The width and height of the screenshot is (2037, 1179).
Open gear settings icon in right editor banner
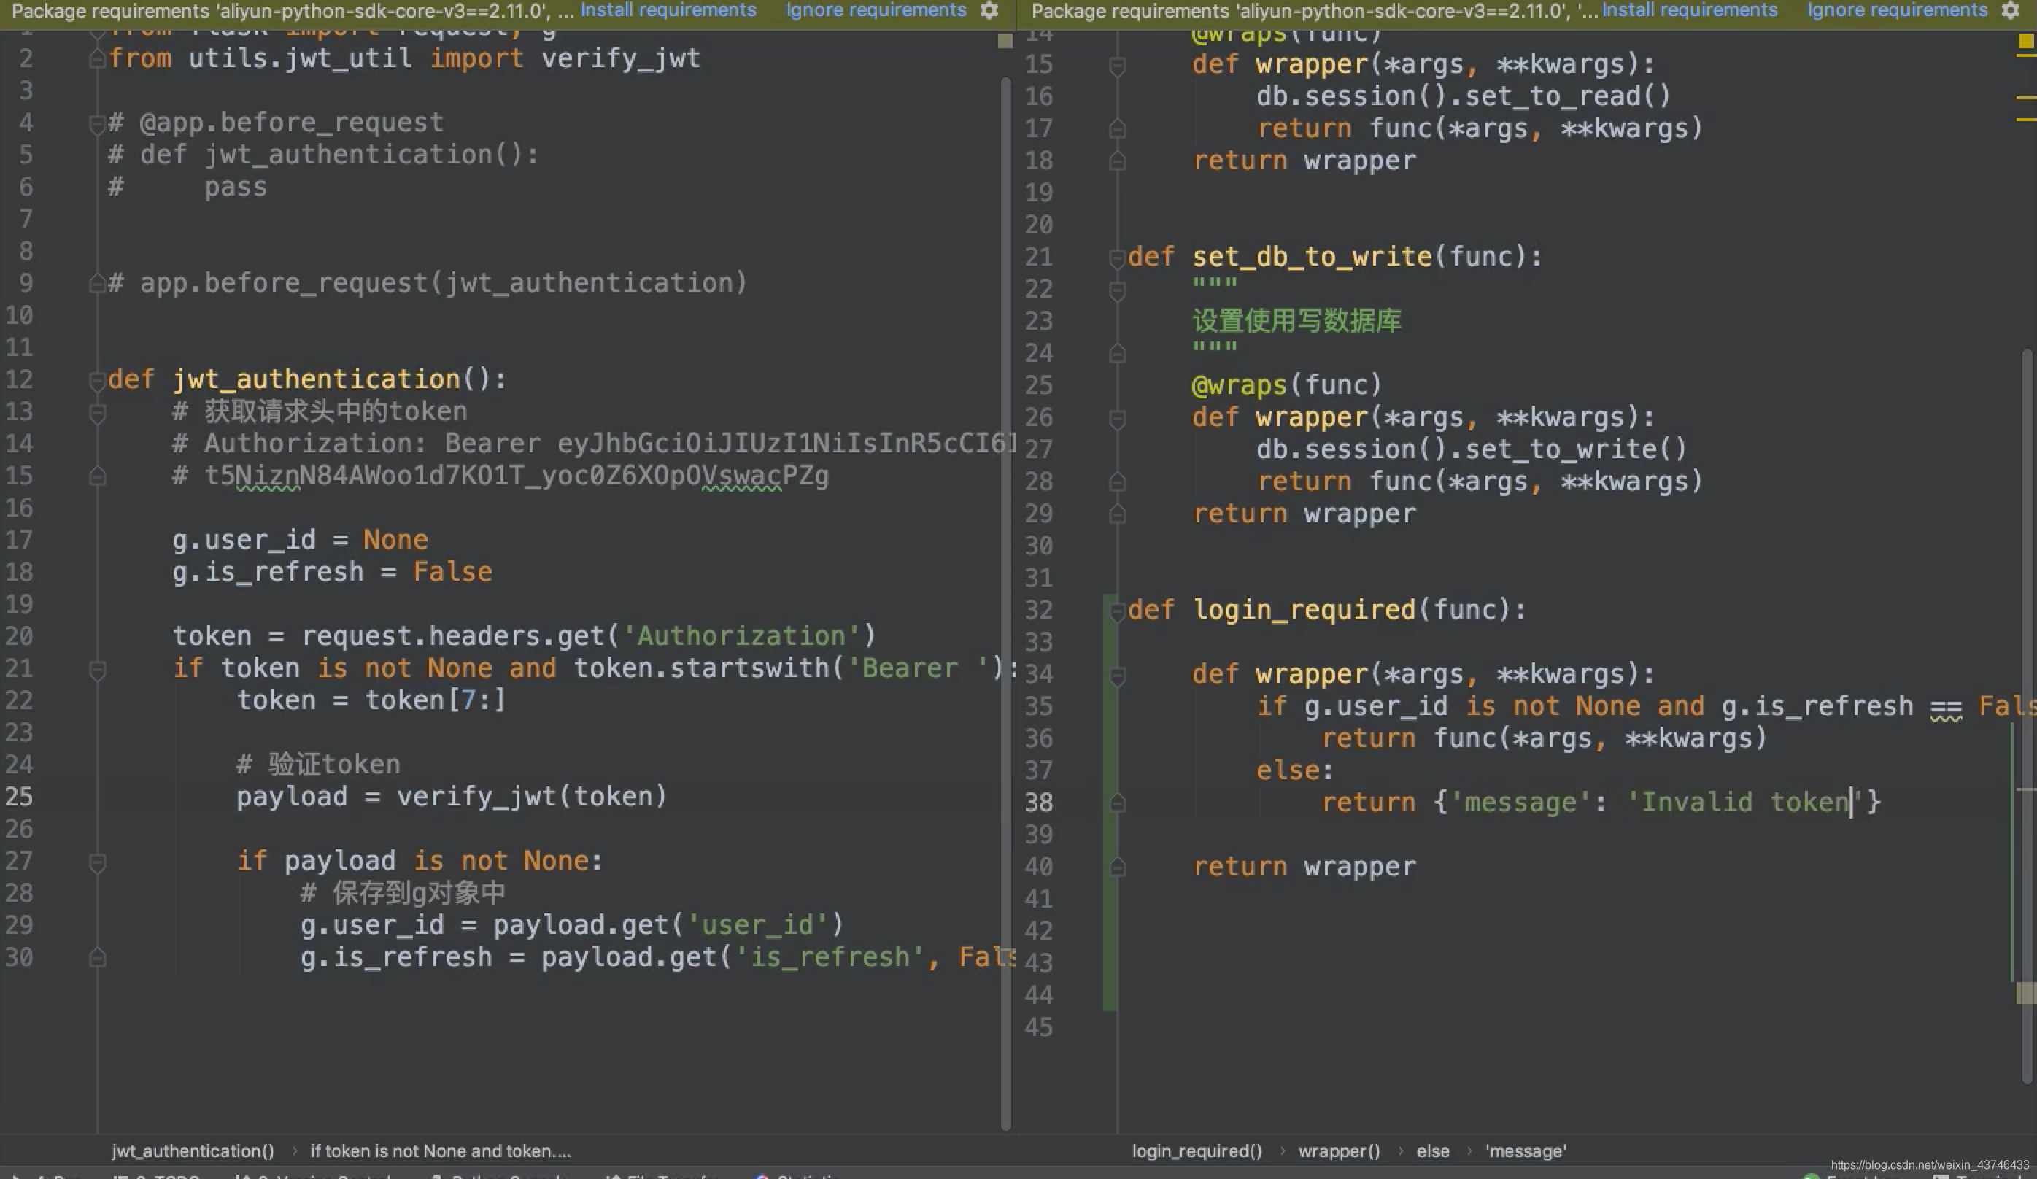pos(2010,10)
